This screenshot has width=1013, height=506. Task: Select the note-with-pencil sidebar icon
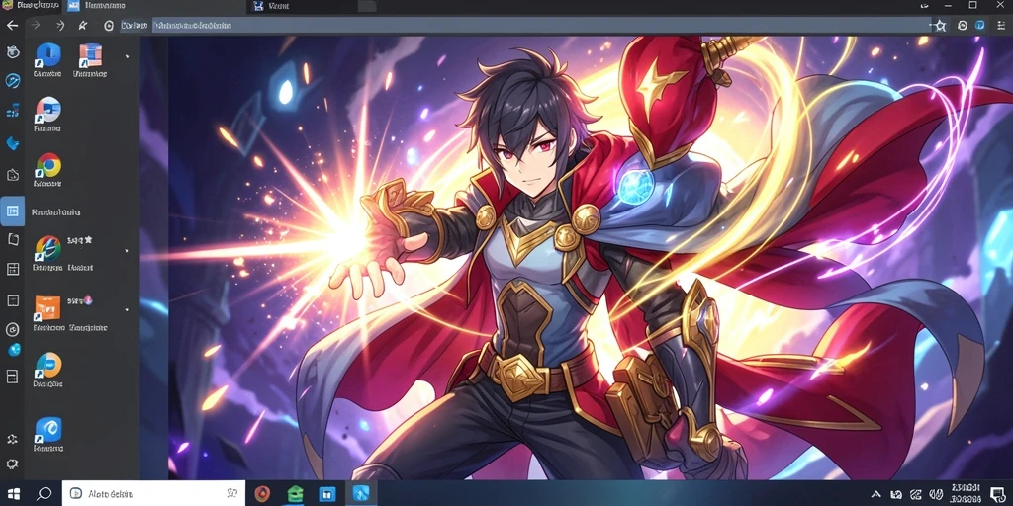tap(12, 175)
